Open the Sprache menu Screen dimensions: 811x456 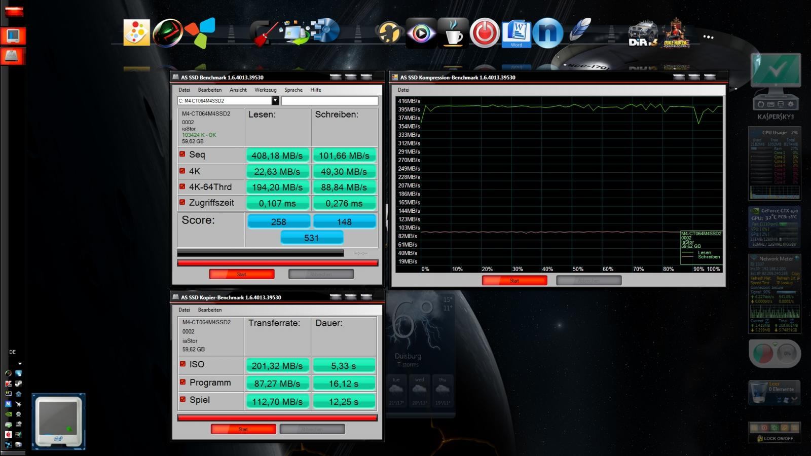(293, 90)
